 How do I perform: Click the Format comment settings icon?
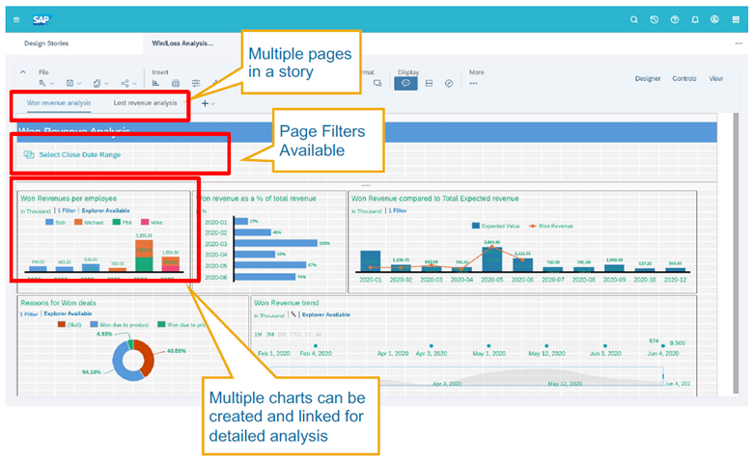pyautogui.click(x=377, y=84)
